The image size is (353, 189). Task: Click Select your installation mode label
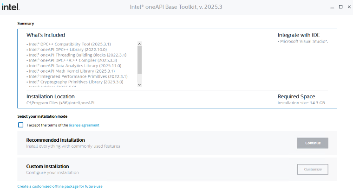point(42,116)
